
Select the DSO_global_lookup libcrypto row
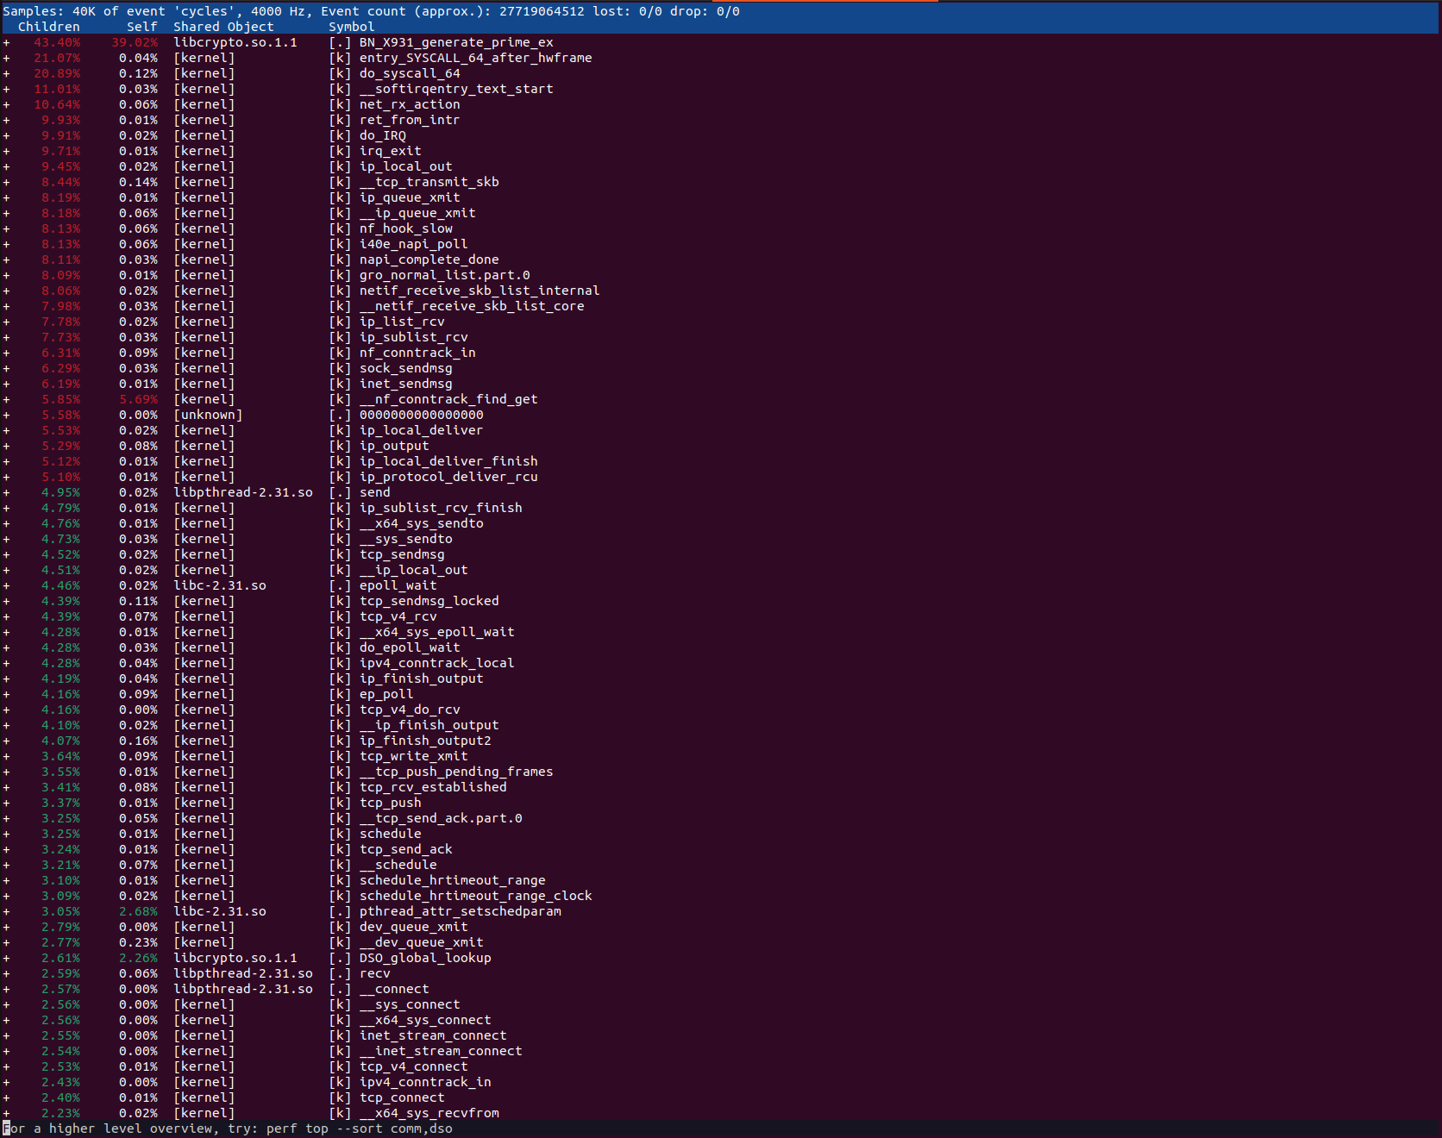pyautogui.click(x=425, y=957)
